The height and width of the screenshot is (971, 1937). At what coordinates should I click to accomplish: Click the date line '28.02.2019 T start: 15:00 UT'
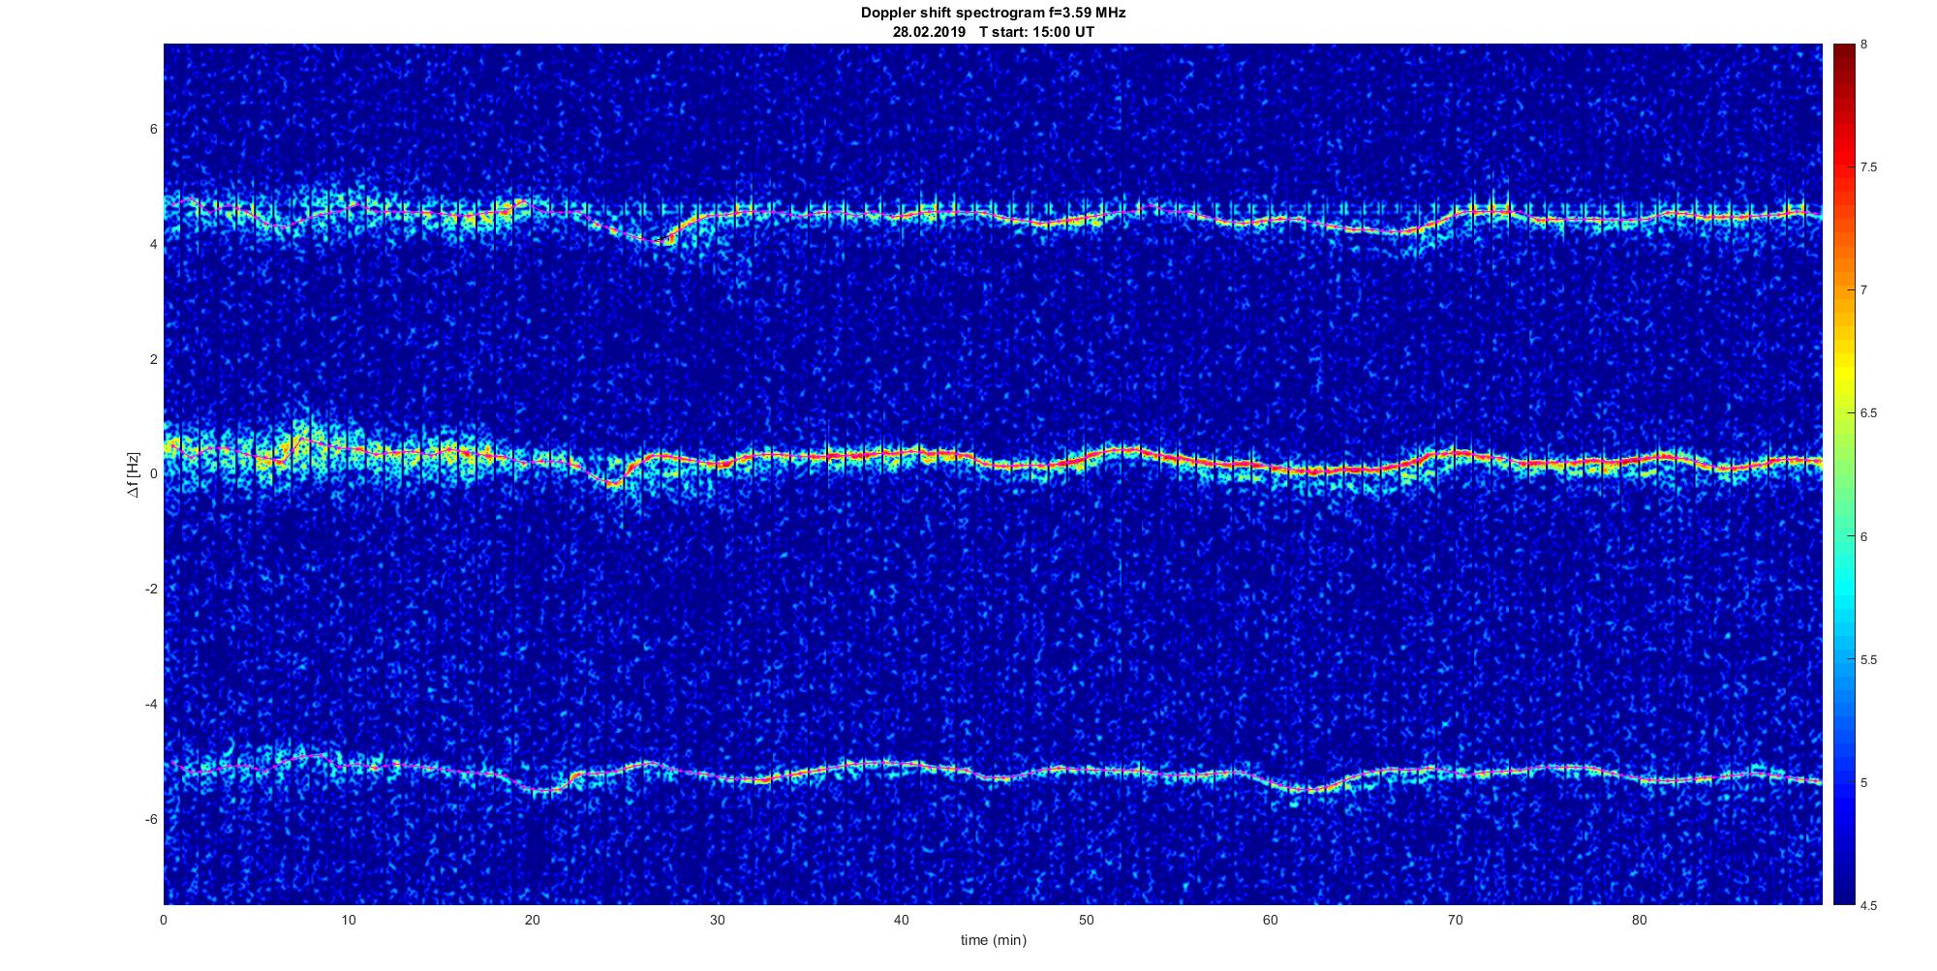[994, 31]
